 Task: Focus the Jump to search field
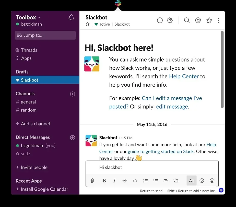coord(45,35)
